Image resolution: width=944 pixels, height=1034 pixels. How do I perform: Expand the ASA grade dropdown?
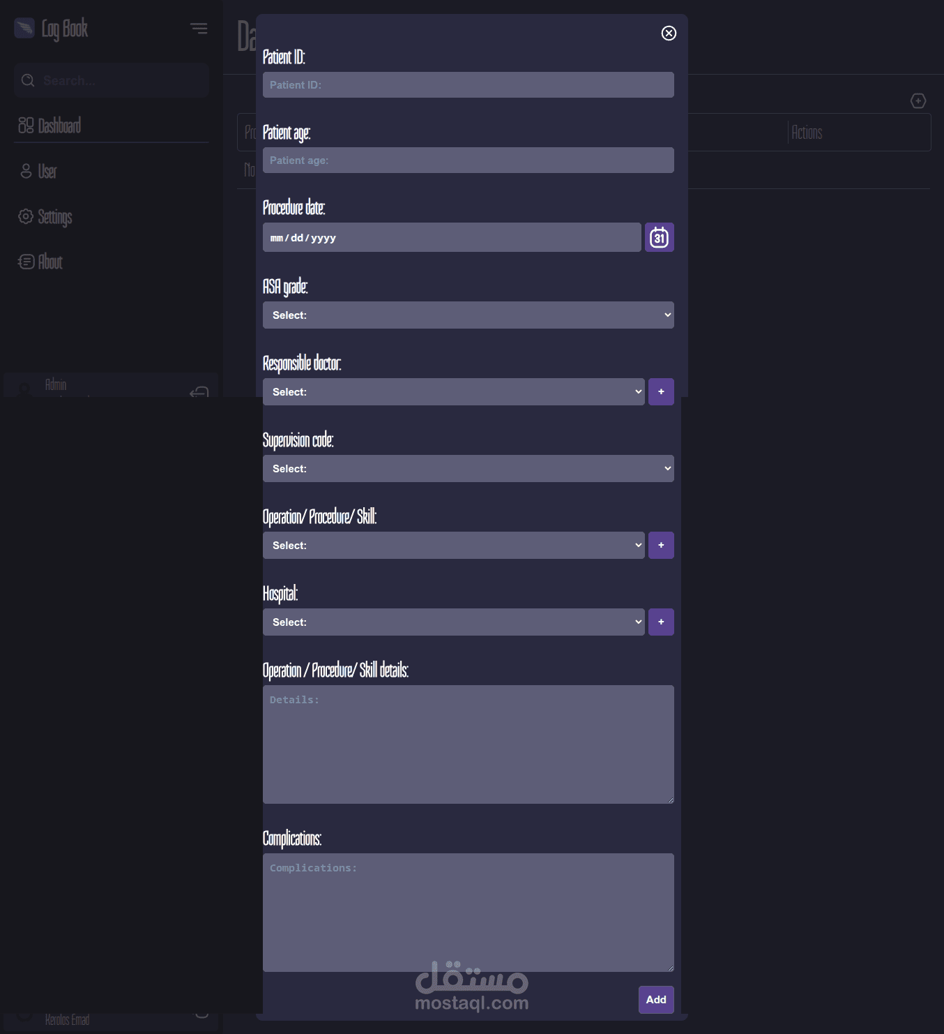coord(469,315)
